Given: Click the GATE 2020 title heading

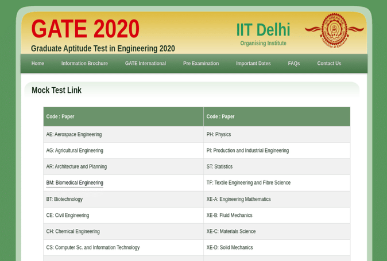Looking at the screenshot, I should [85, 29].
